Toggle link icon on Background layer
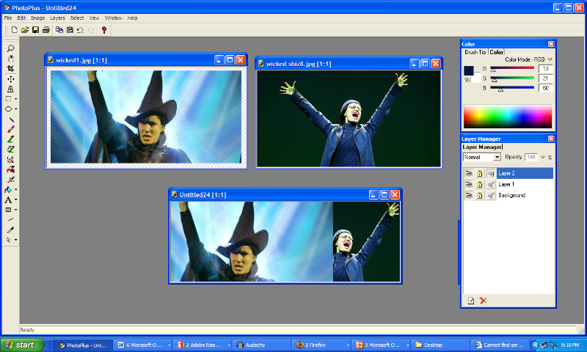 tap(491, 195)
